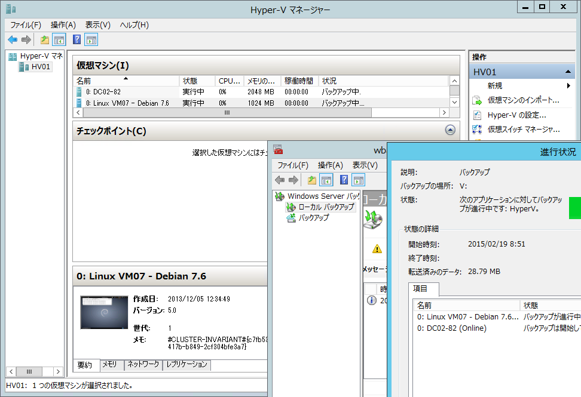Click New in the HV01 actions list
This screenshot has width=581, height=397.
point(495,86)
